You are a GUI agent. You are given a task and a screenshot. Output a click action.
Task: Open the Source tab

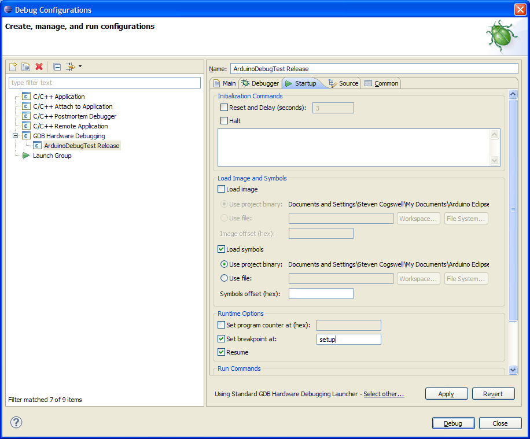click(x=344, y=83)
